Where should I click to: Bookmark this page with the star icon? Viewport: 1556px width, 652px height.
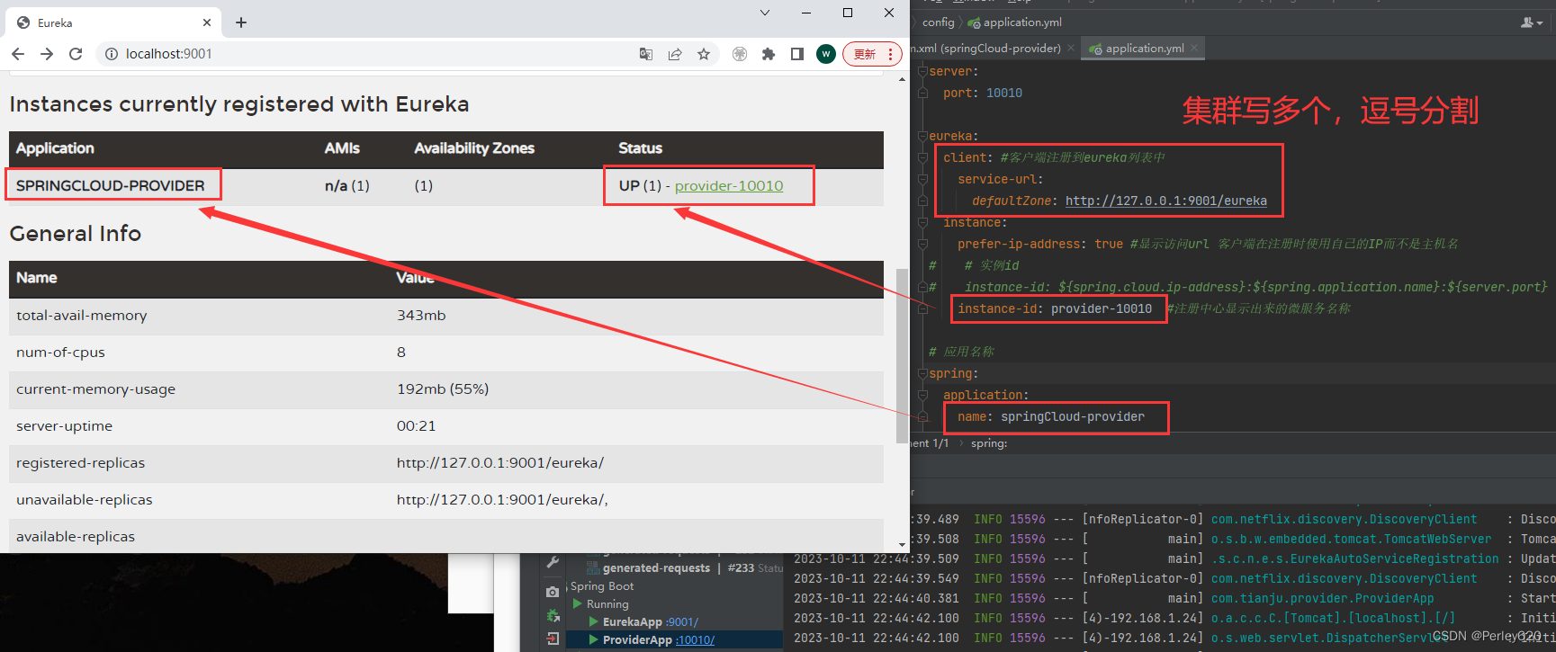pyautogui.click(x=704, y=54)
